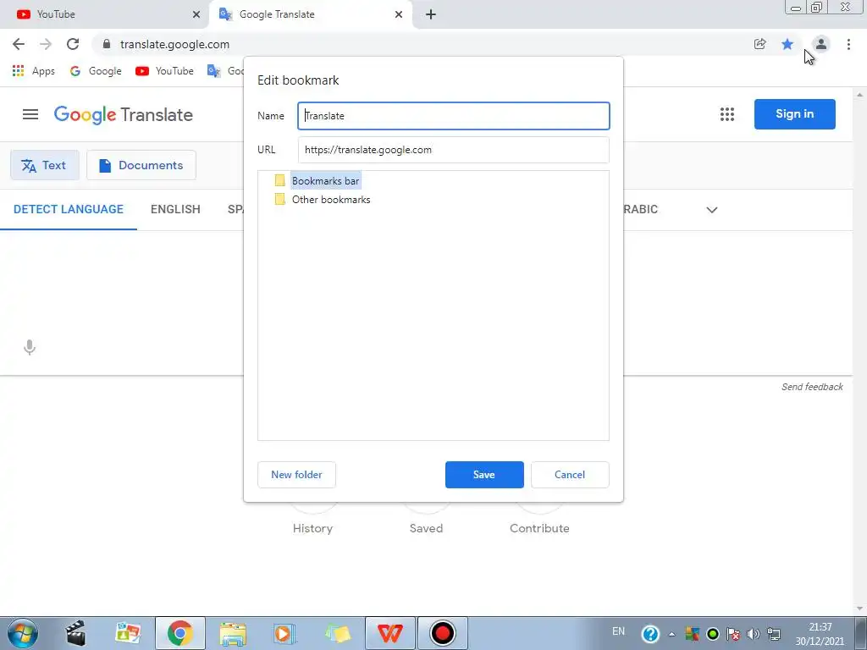Open the file explorer taskbar icon

coord(233,633)
